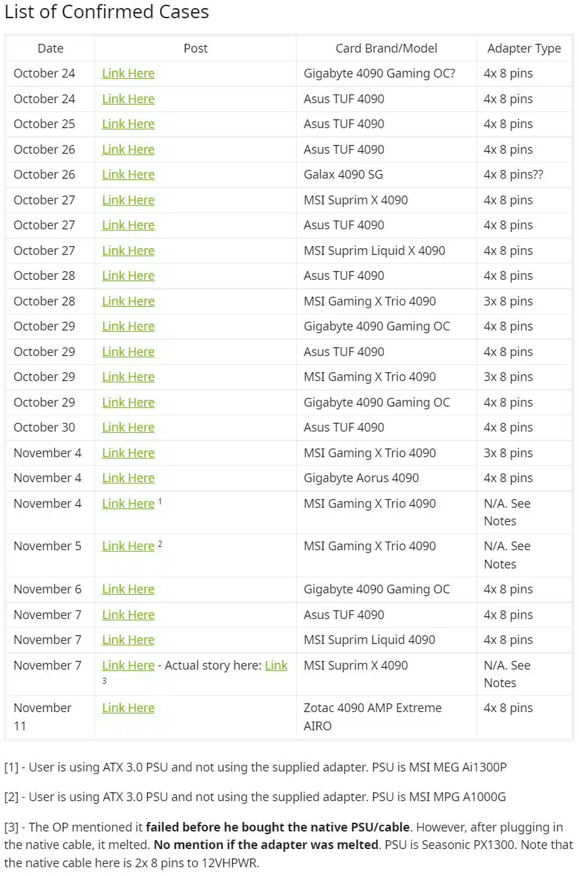Viewport: 579px width, 876px height.
Task: Click the November 7 MSI Suprim Liquid 4090 link
Action: (x=128, y=640)
